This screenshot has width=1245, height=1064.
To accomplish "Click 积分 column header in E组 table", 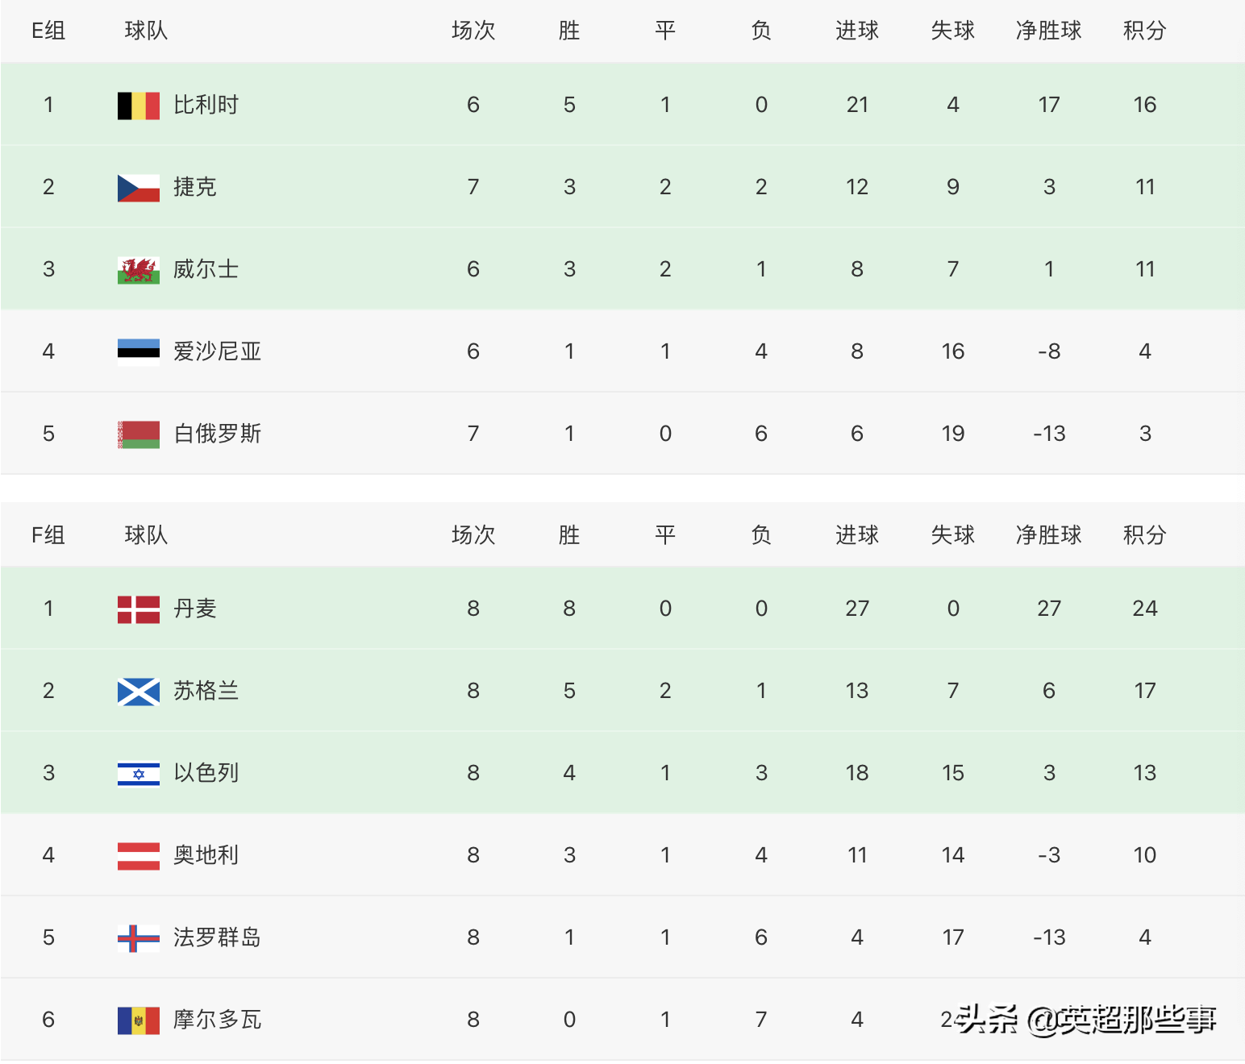I will pyautogui.click(x=1145, y=31).
